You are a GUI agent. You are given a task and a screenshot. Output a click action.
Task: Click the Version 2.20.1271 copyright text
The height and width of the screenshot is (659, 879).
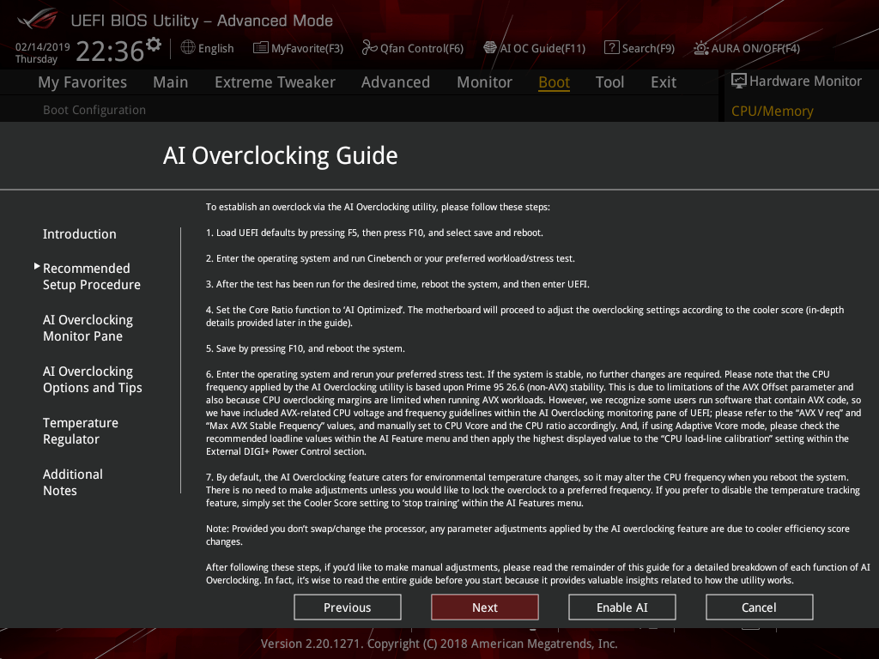[x=439, y=644]
